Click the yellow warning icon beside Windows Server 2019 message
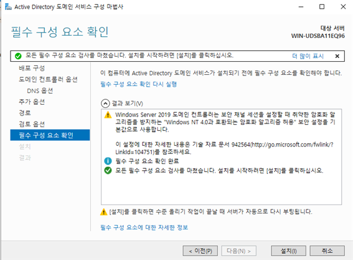 pyautogui.click(x=108, y=115)
